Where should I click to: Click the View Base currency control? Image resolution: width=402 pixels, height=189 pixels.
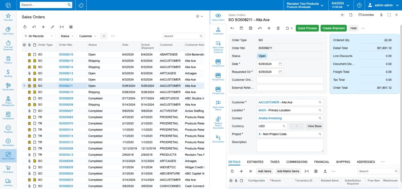tap(314, 126)
